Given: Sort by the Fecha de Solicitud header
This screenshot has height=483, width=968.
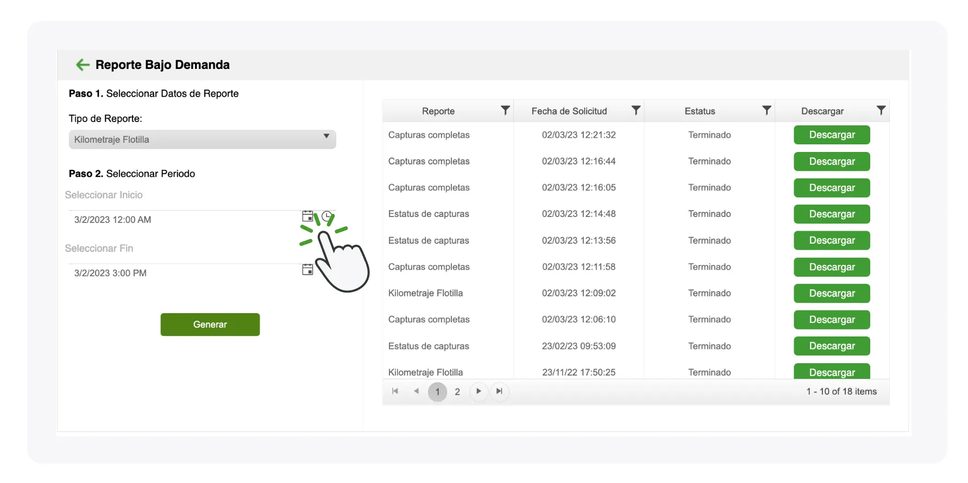Looking at the screenshot, I should coord(569,111).
